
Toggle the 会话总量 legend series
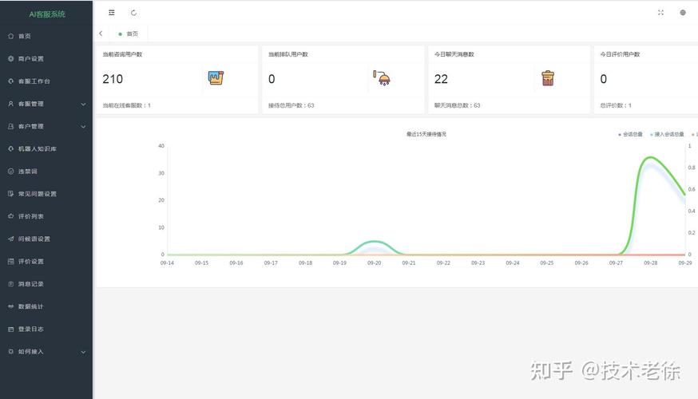tap(632, 135)
